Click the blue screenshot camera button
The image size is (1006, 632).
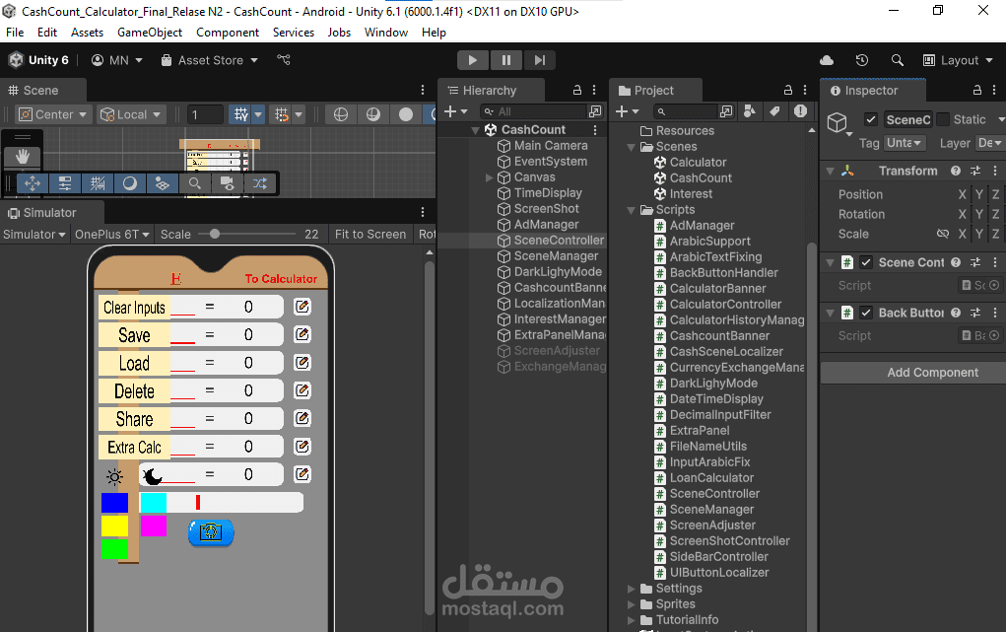(211, 532)
